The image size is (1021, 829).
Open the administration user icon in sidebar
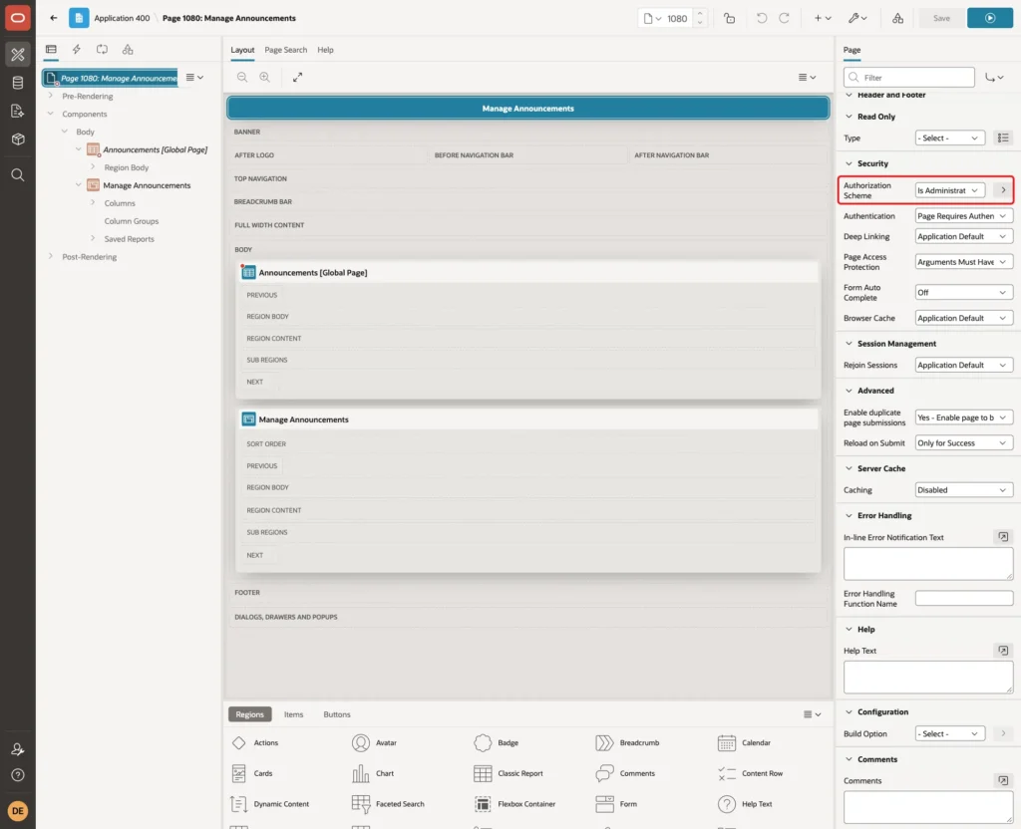[x=18, y=749]
